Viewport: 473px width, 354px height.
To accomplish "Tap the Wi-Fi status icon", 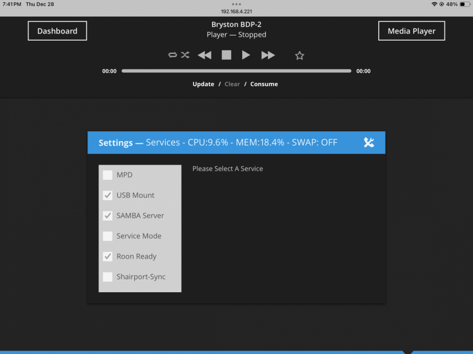I will click(434, 4).
